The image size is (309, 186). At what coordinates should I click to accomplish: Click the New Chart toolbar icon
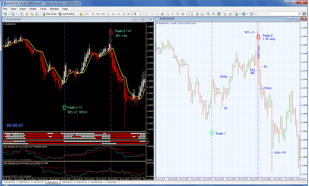[x=5, y=14]
